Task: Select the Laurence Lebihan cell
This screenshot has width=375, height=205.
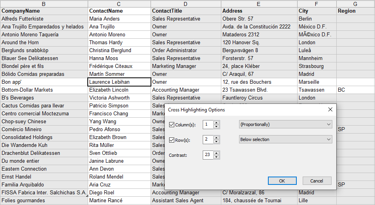Action: [119, 82]
